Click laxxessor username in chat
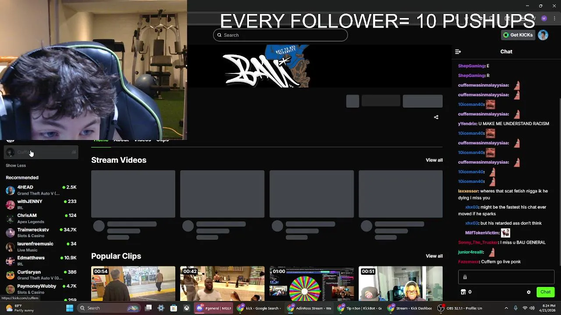 point(468,191)
